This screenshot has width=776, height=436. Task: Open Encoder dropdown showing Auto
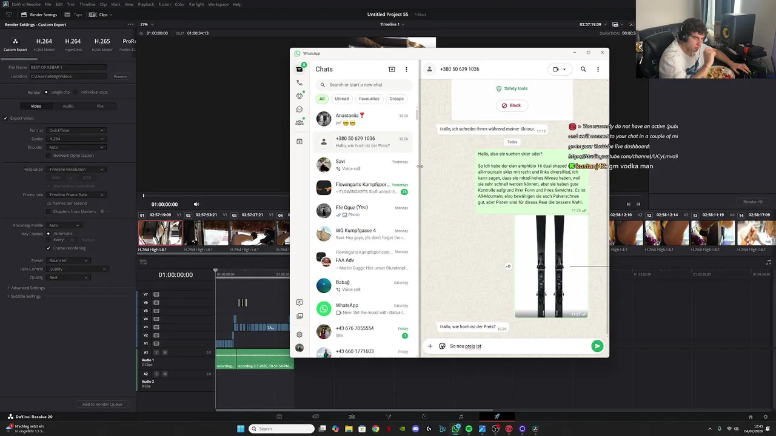click(x=76, y=147)
